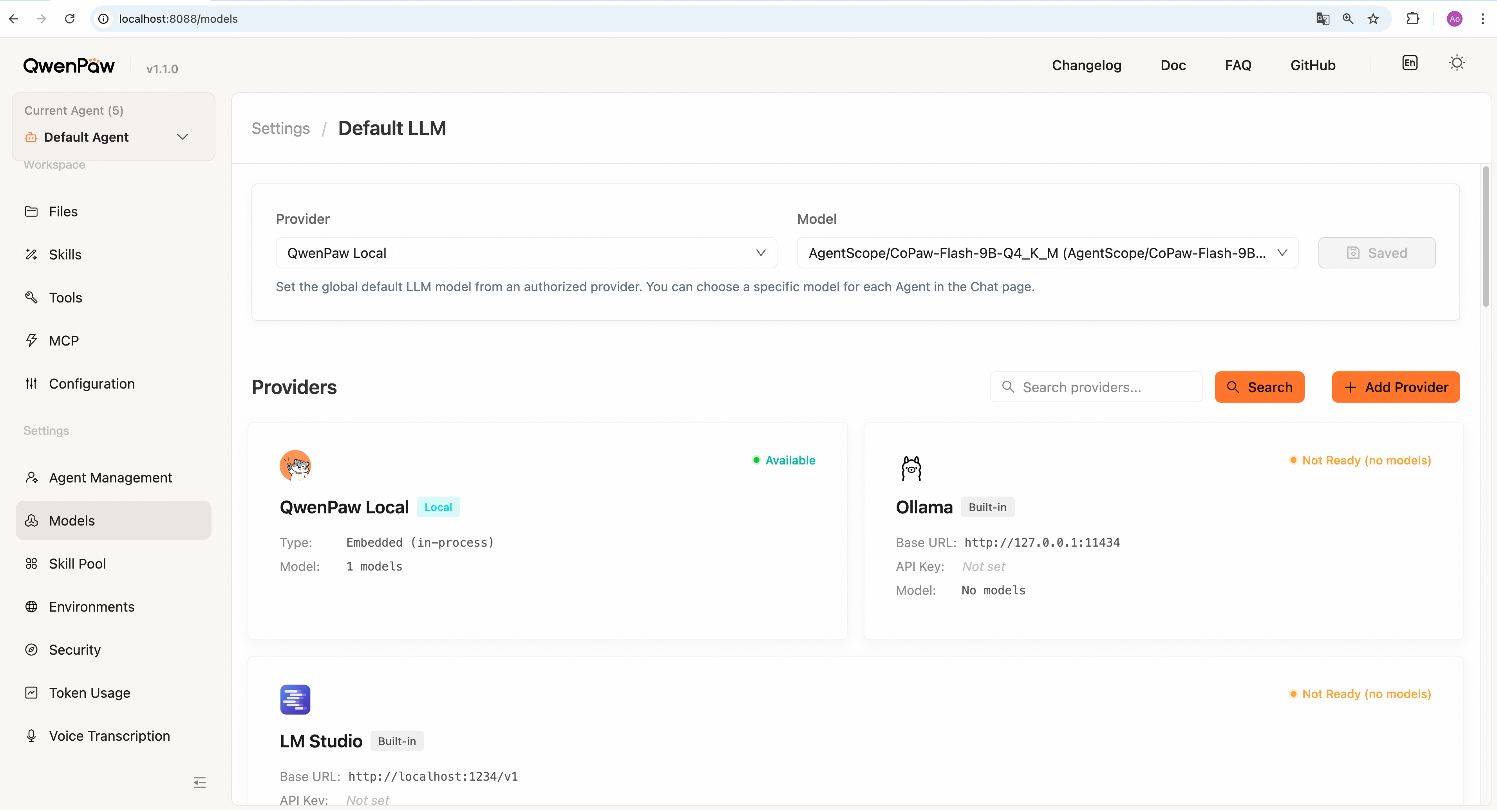The height and width of the screenshot is (810, 1497).
Task: Collapse the sidebar with the bottom icon
Action: pos(199,782)
